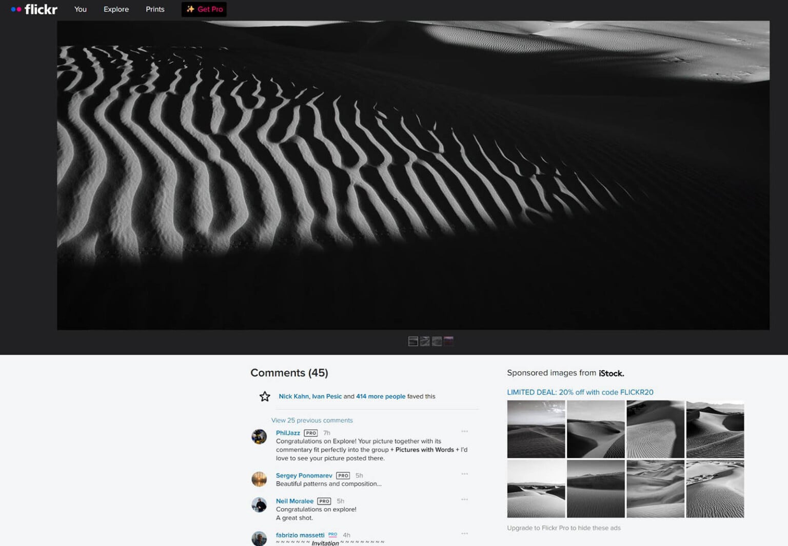
Task: Open the Prints menu
Action: (x=155, y=9)
